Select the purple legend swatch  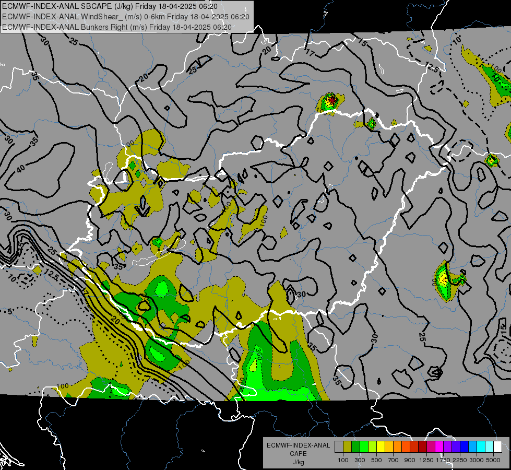point(448,447)
